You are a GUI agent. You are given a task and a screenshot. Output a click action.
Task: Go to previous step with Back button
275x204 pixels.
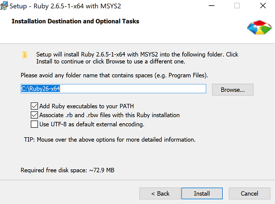(x=160, y=193)
